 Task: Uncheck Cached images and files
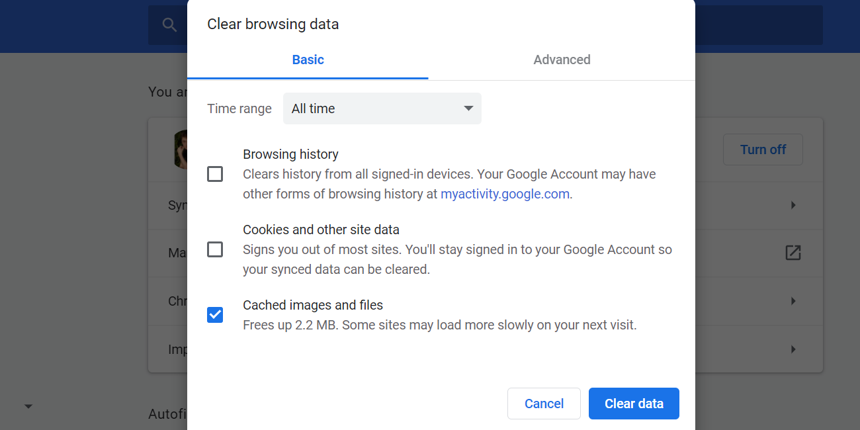pyautogui.click(x=214, y=315)
